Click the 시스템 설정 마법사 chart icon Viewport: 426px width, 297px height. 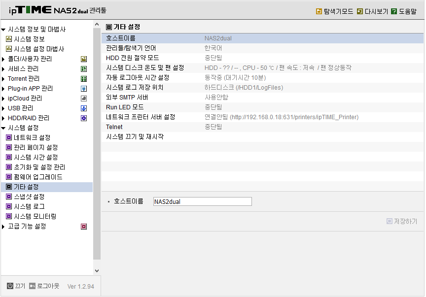(9, 49)
